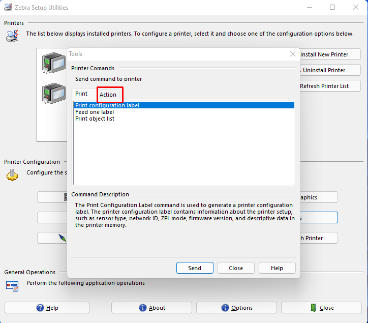Minimize the Zebra Setup Utilities window
368x323 pixels.
pos(310,7)
